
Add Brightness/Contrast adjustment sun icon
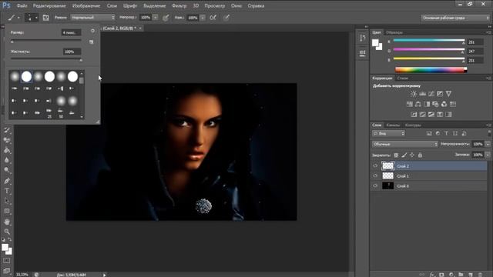tap(414, 94)
